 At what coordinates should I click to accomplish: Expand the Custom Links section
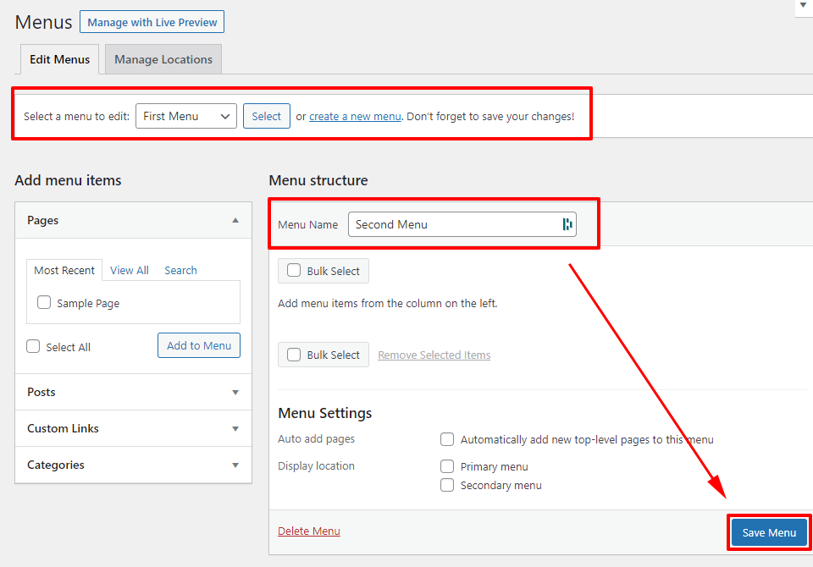tap(235, 428)
